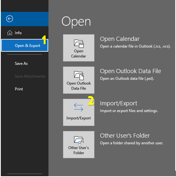Click the Import/Export arrows icon
The width and height of the screenshot is (176, 177).
[x=78, y=107]
